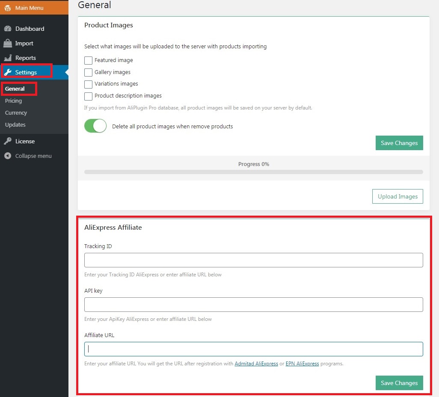
Task: Check the Featured image checkbox
Action: tap(88, 60)
